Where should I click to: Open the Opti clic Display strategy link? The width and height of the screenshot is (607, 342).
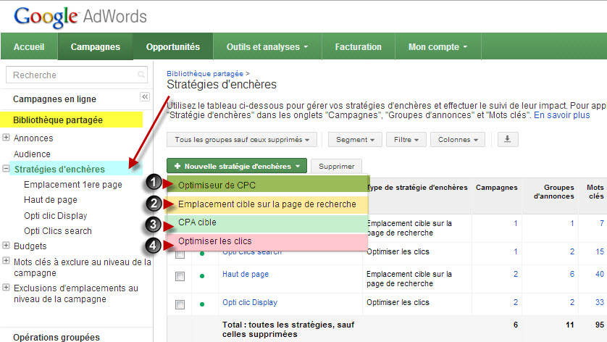coord(250,302)
